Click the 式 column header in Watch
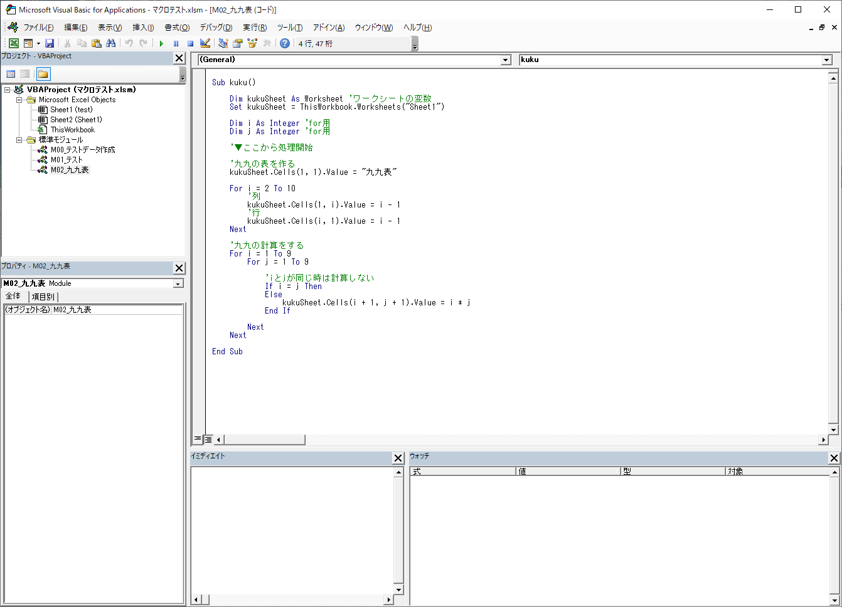The image size is (842, 607). coord(463,471)
